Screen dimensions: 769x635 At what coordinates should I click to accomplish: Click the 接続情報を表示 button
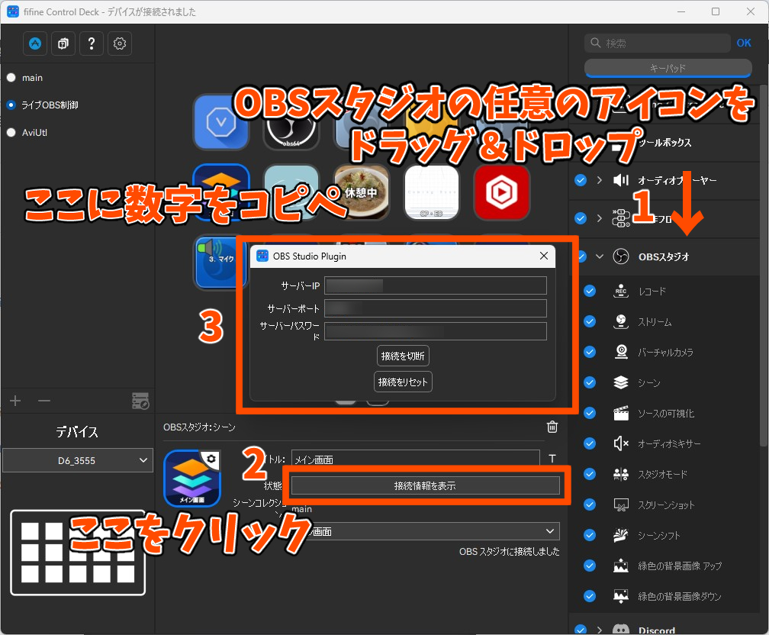[x=425, y=485]
